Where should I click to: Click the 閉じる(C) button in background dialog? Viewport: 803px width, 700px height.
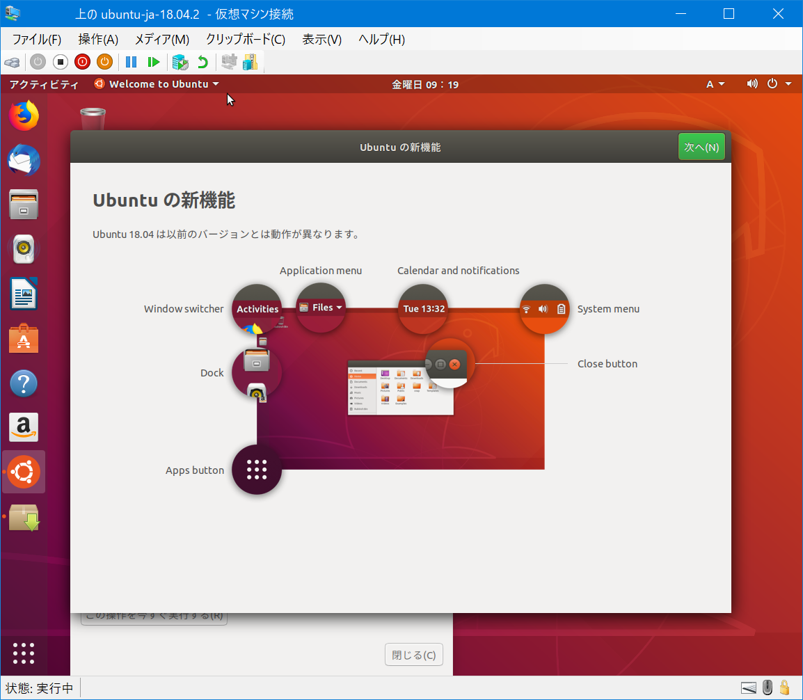coord(413,654)
